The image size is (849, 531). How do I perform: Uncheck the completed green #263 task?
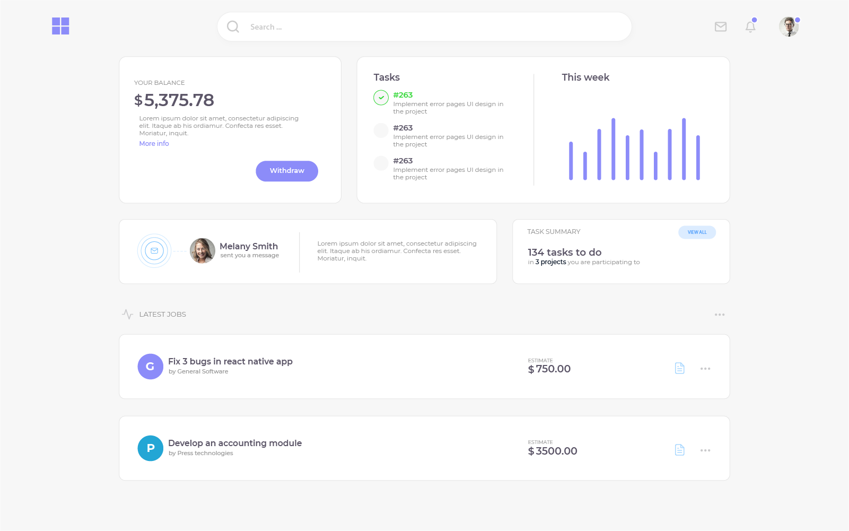(x=381, y=98)
